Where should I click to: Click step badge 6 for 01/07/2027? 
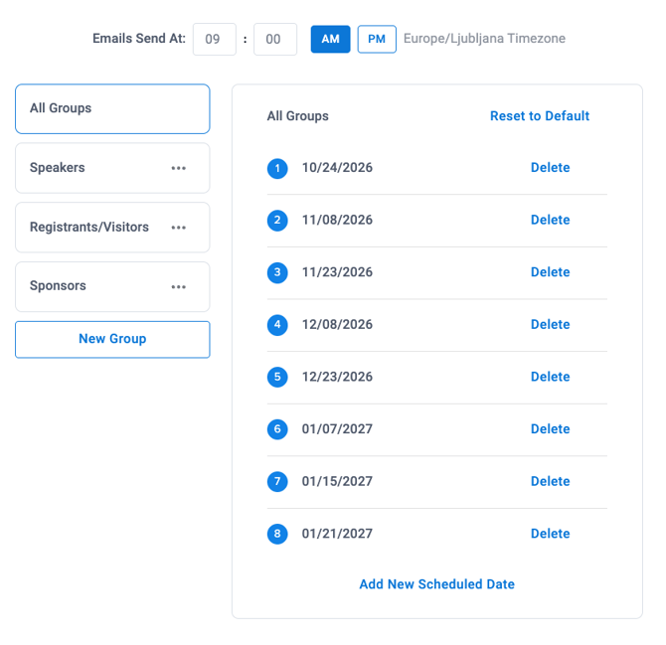(x=277, y=429)
